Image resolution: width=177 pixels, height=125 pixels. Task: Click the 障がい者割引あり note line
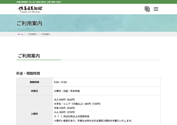coord(93,121)
